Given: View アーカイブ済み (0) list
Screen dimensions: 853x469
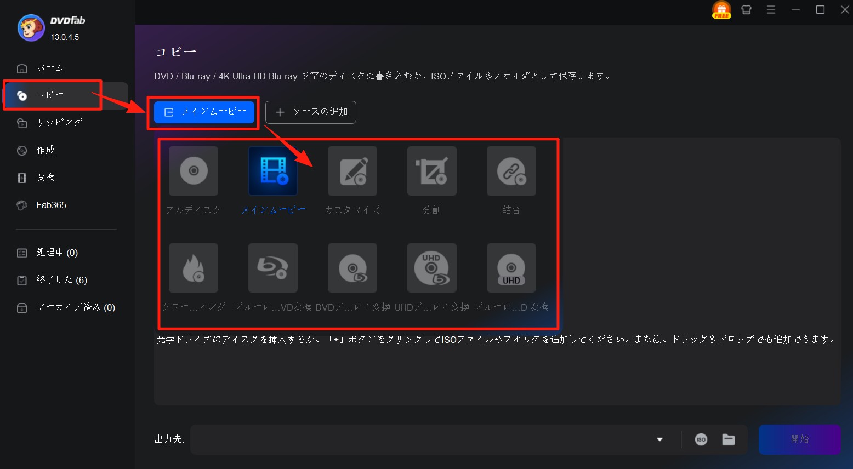Looking at the screenshot, I should click(66, 307).
